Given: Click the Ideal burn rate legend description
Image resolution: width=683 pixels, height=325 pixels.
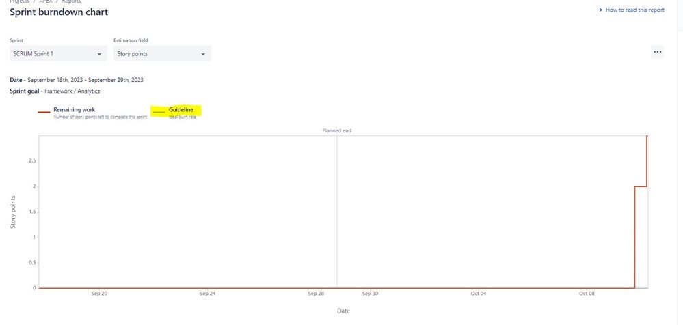Looking at the screenshot, I should click(183, 117).
